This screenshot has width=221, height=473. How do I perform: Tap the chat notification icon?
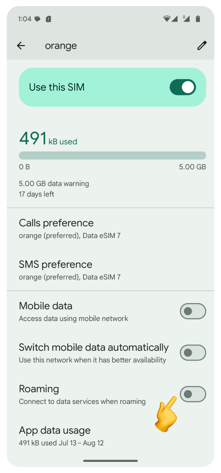click(38, 19)
